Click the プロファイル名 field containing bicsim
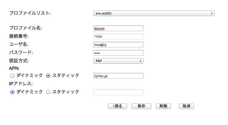 pos(118,28)
